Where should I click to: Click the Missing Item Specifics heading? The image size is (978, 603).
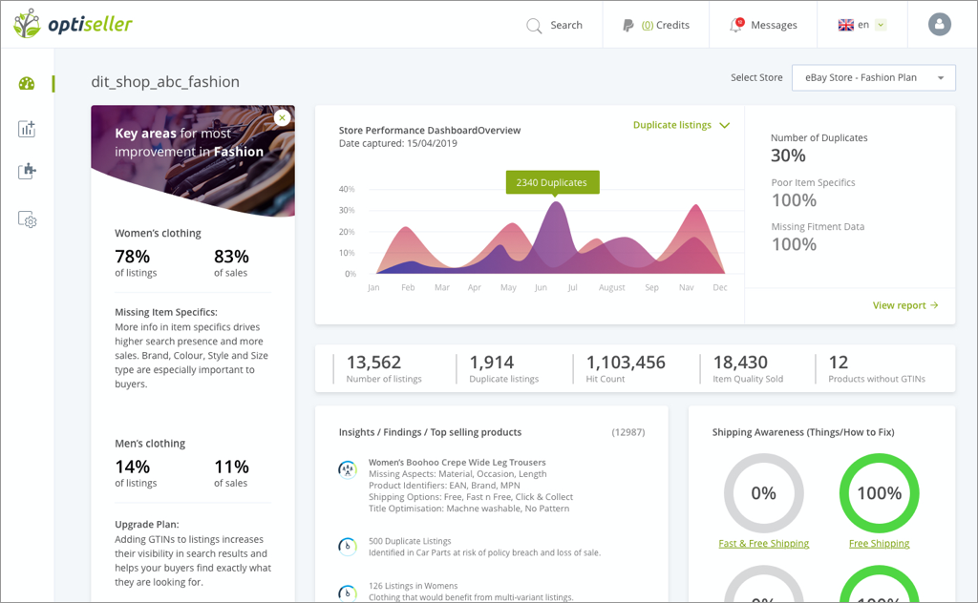point(166,312)
